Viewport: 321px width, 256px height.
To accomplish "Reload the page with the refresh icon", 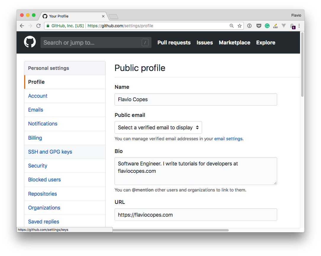I will click(38, 26).
